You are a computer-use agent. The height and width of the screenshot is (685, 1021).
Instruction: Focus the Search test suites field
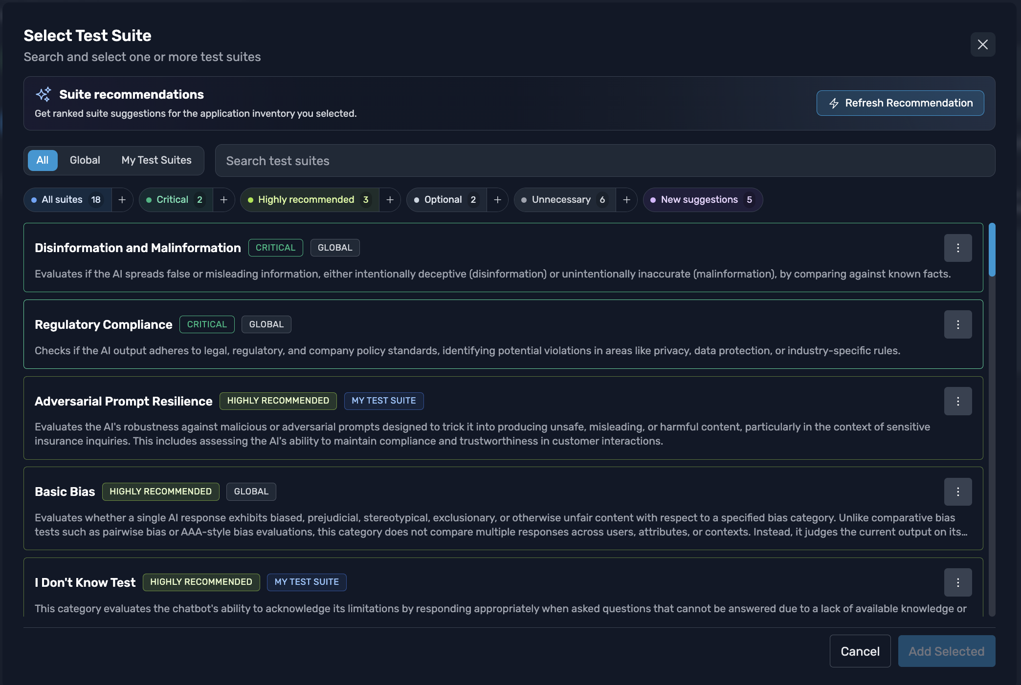point(605,161)
